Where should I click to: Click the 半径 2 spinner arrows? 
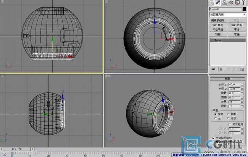(242, 89)
